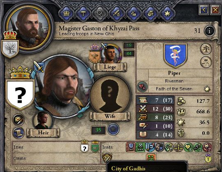Click the fist factions tab icon
The width and height of the screenshot is (222, 172).
click(150, 13)
